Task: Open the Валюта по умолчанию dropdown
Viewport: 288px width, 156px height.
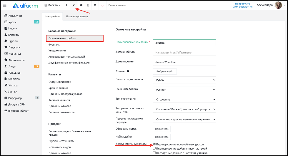Action: pos(184,80)
